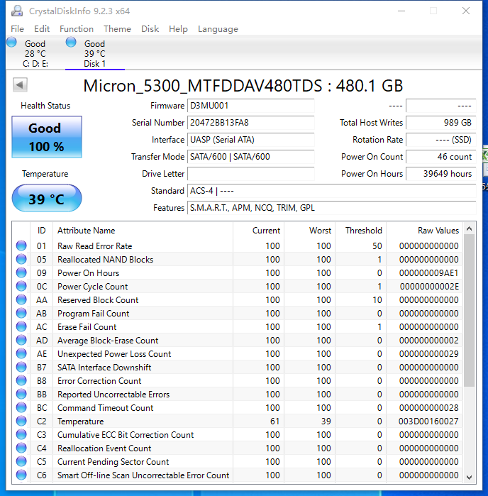Click the empty Drive Letter field
Screen dimensions: 488x496
click(251, 174)
